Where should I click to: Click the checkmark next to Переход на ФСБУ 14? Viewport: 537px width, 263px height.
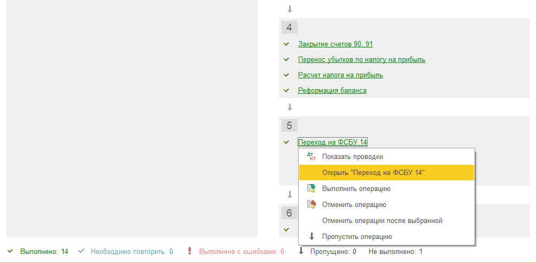(286, 142)
